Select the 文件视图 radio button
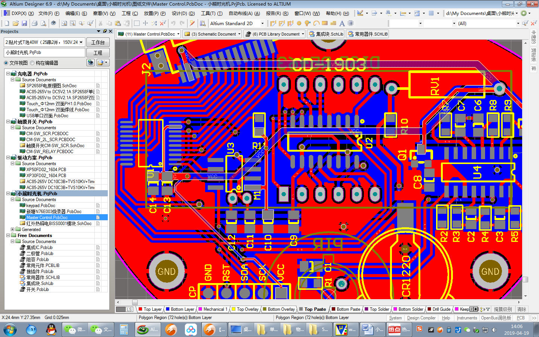 [6, 63]
